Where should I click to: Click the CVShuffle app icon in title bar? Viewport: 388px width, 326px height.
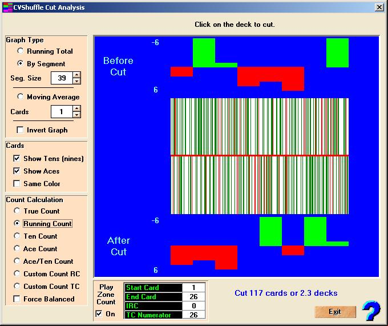coord(7,7)
